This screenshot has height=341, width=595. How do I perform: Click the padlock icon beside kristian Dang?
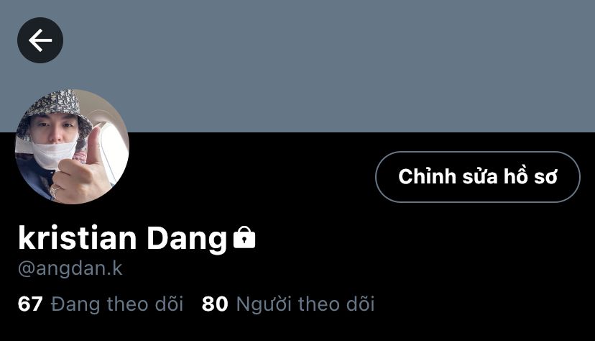tap(244, 237)
